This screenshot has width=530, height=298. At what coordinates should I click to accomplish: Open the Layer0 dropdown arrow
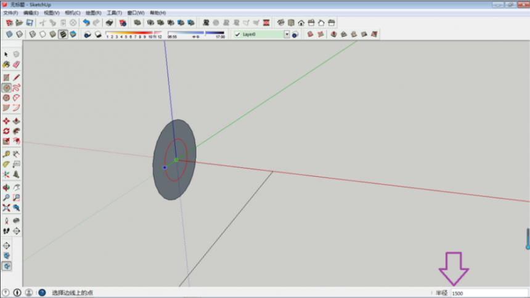[287, 34]
